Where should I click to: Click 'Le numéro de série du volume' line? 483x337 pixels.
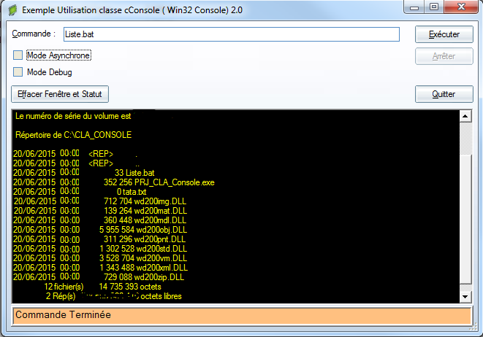(73, 116)
